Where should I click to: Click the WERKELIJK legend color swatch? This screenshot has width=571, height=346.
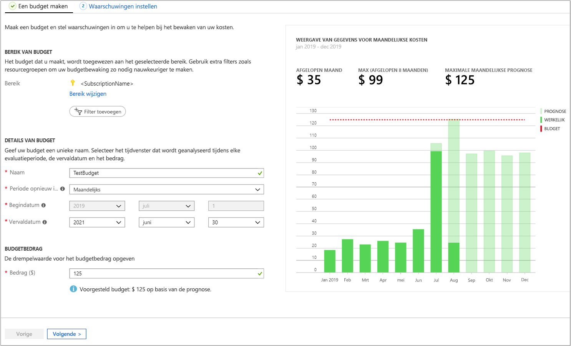(541, 120)
